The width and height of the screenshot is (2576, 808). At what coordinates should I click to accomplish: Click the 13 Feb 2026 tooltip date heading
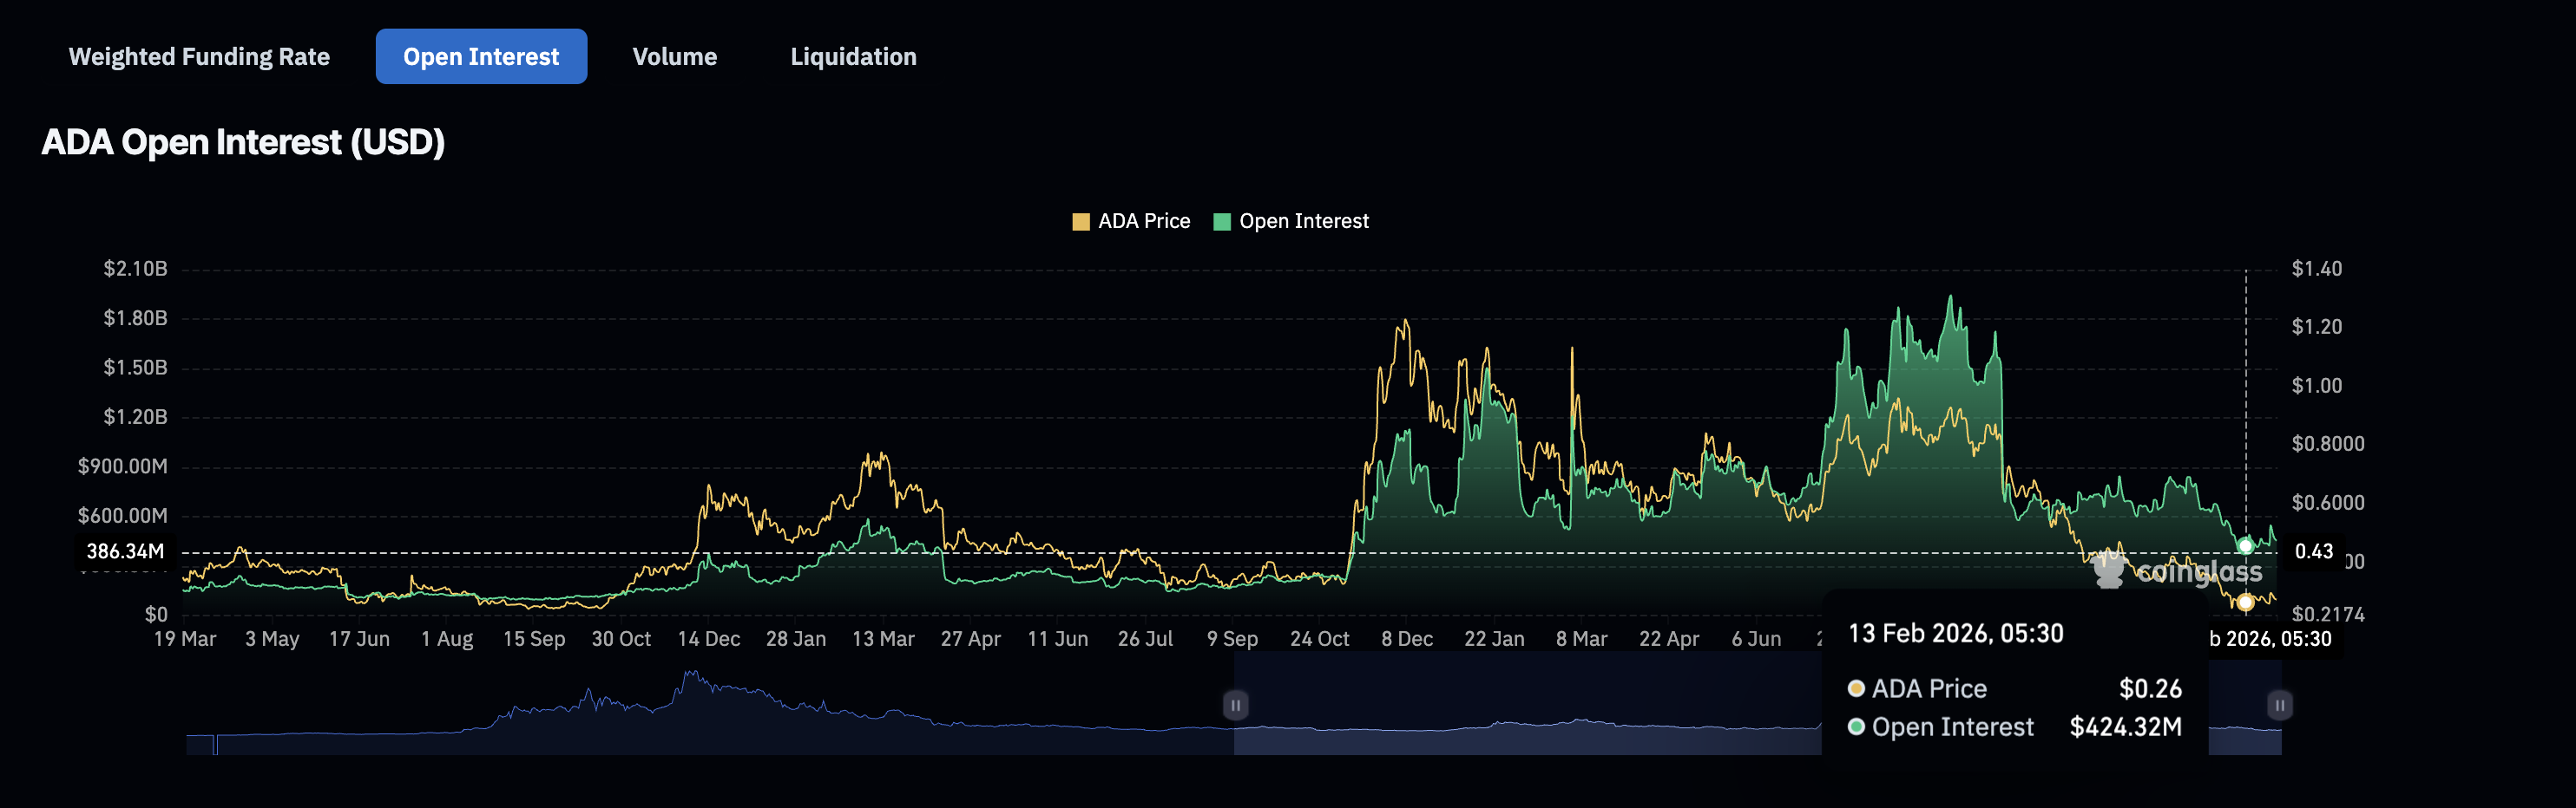pyautogui.click(x=1957, y=633)
